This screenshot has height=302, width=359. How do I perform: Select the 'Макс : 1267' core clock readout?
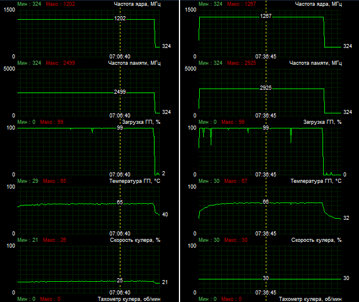click(241, 4)
